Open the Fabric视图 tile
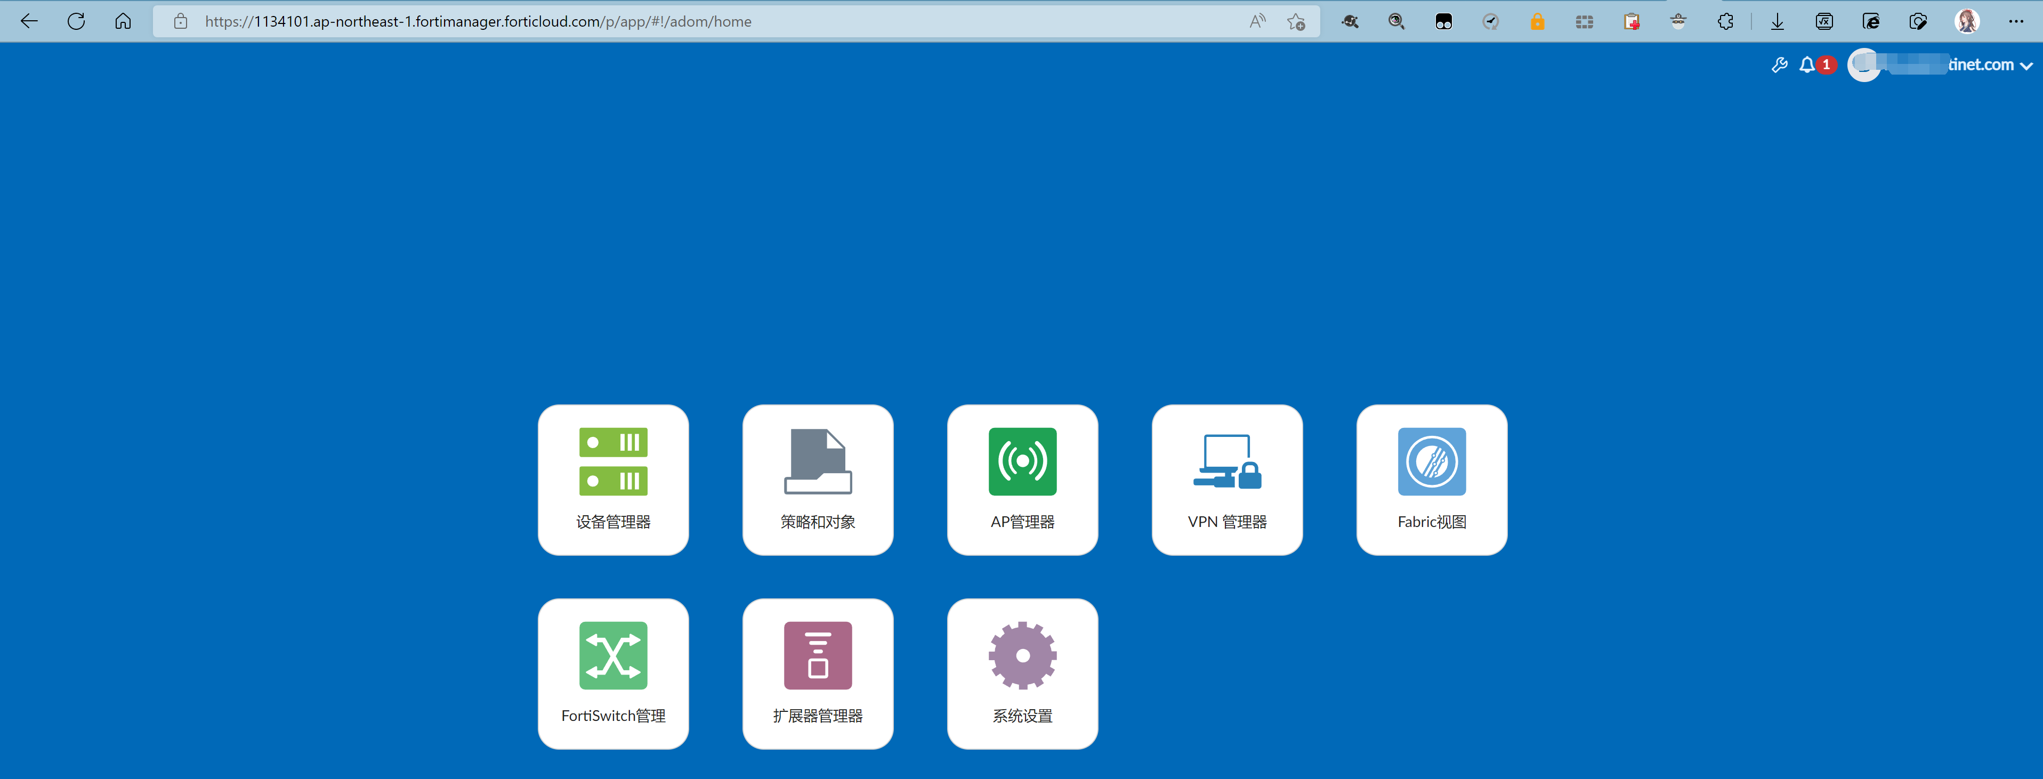The image size is (2043, 779). pyautogui.click(x=1432, y=480)
